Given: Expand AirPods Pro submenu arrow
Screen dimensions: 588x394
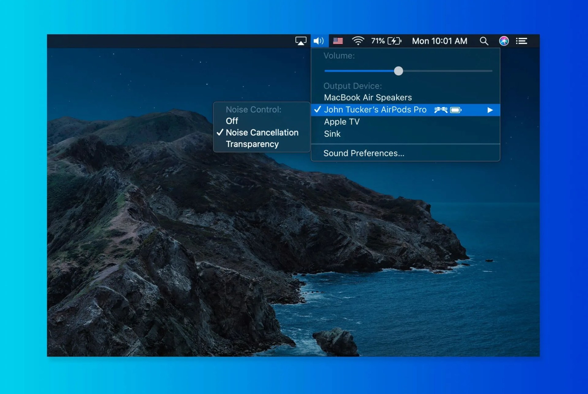Looking at the screenshot, I should tap(490, 110).
